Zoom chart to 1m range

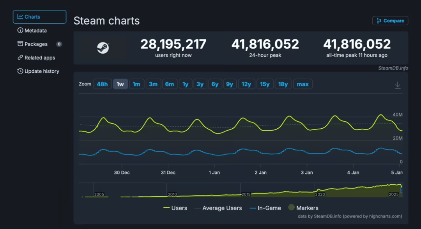[x=136, y=84]
